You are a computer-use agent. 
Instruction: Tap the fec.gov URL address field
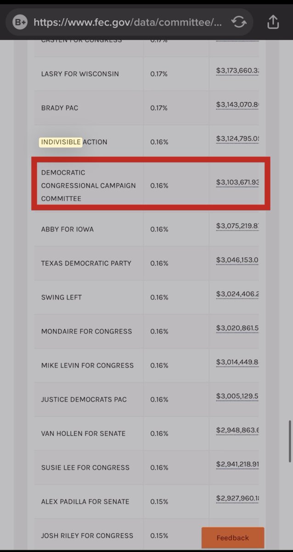point(129,22)
